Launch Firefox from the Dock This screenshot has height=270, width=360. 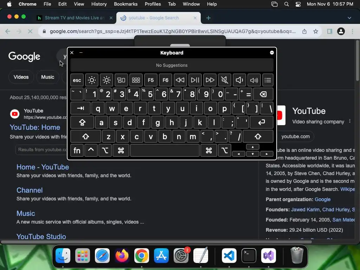coord(122,256)
